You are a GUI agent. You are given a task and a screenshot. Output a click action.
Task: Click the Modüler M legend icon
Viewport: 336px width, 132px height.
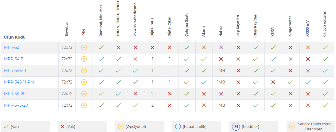[x=236, y=126]
